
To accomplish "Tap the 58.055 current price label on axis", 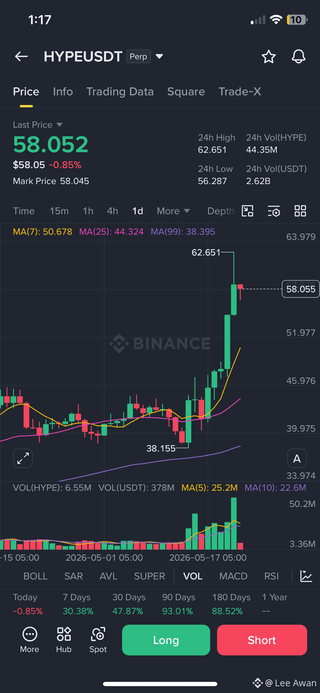I will click(x=301, y=289).
